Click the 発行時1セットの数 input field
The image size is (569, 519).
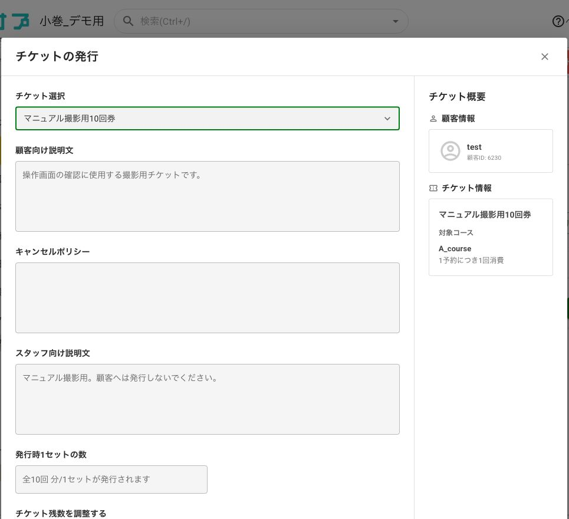tap(111, 479)
